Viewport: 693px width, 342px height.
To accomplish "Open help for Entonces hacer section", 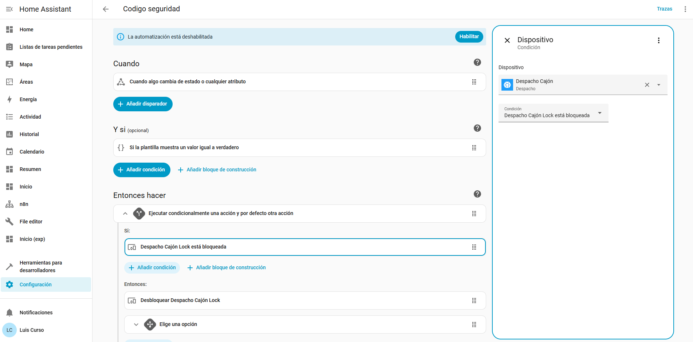I will point(477,194).
